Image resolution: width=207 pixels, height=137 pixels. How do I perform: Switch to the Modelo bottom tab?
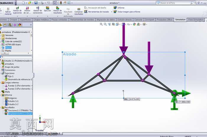click(x=15, y=133)
